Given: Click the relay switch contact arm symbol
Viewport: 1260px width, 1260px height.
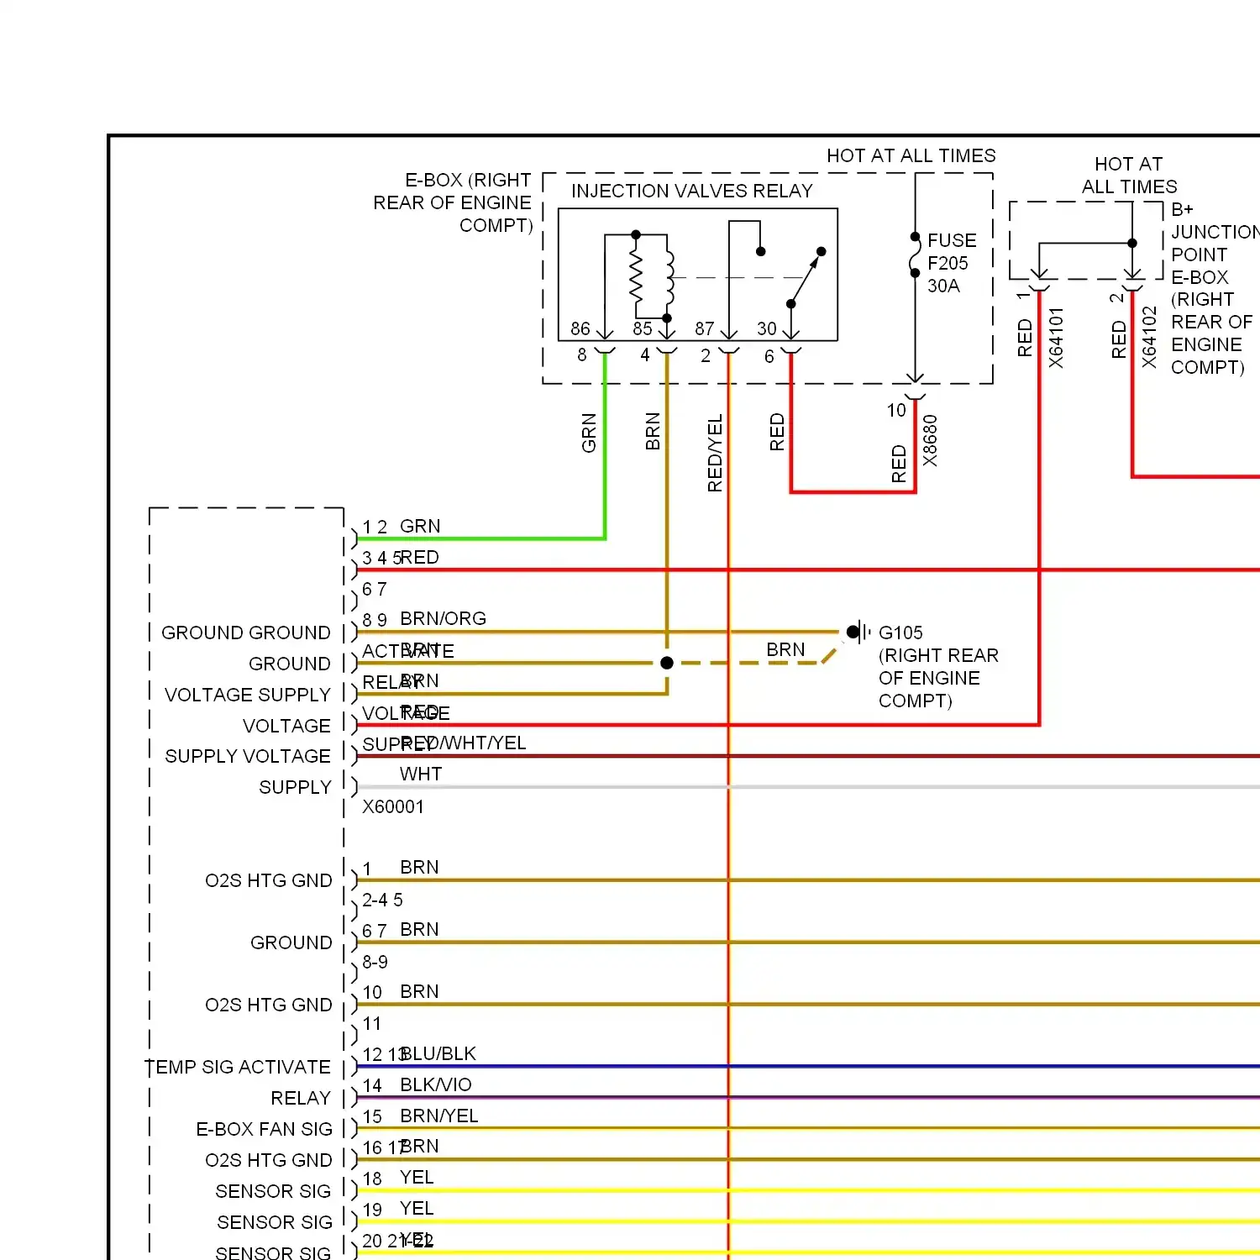Looking at the screenshot, I should (x=806, y=277).
